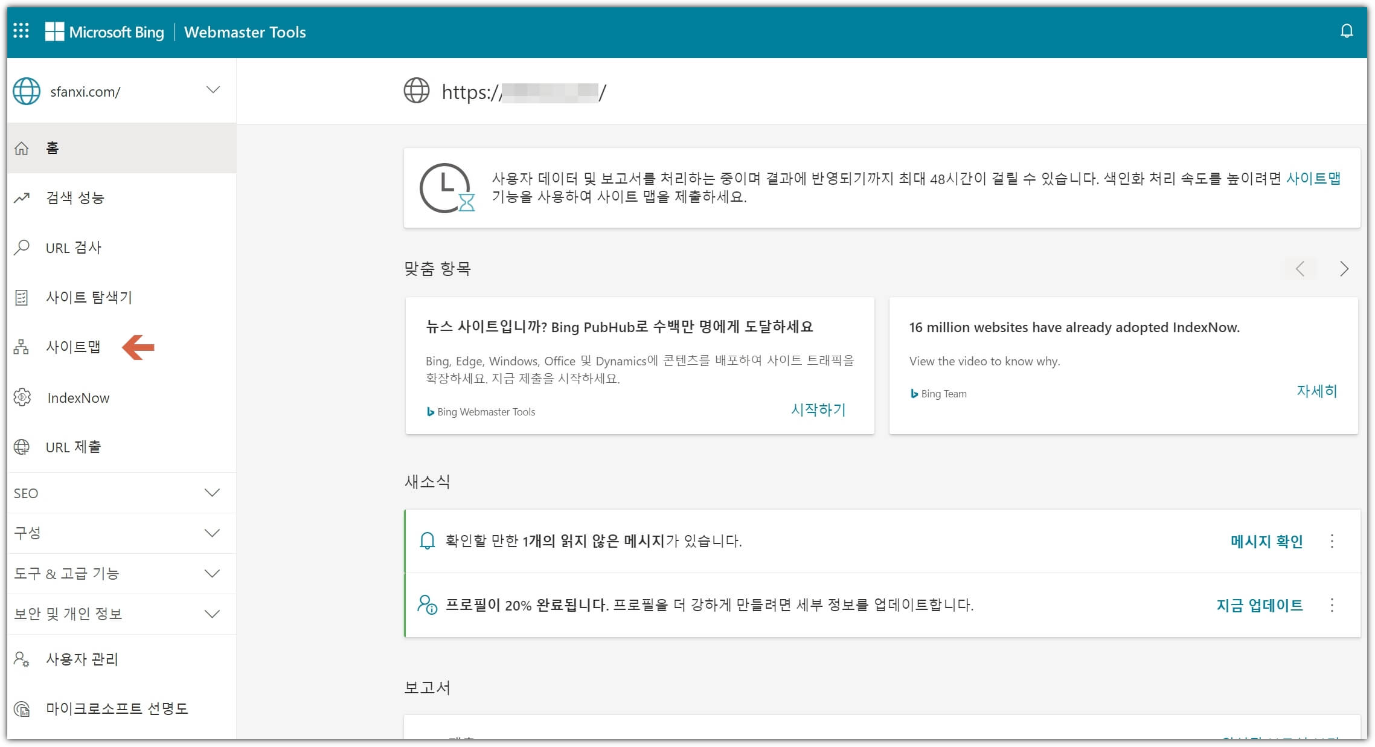Open the 홈 home menu item
Screen dimensions: 1375x747
tap(51, 148)
